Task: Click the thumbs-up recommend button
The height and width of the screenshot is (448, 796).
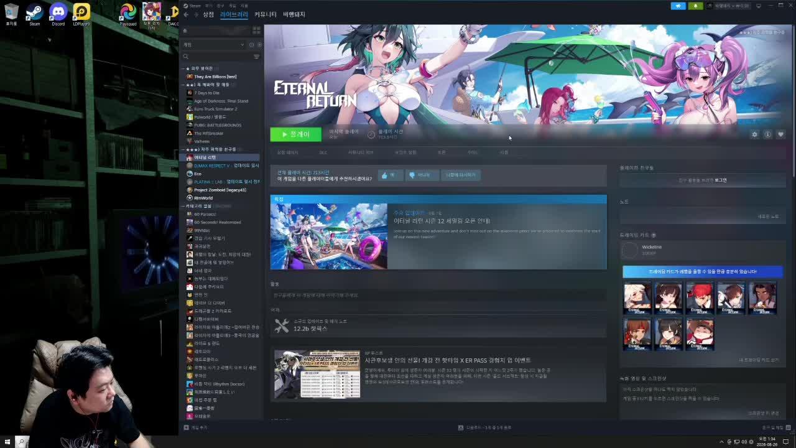Action: click(x=391, y=175)
